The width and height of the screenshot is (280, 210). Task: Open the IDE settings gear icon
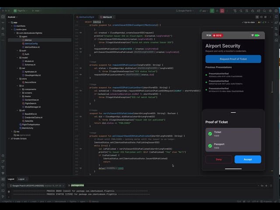coord(270,11)
